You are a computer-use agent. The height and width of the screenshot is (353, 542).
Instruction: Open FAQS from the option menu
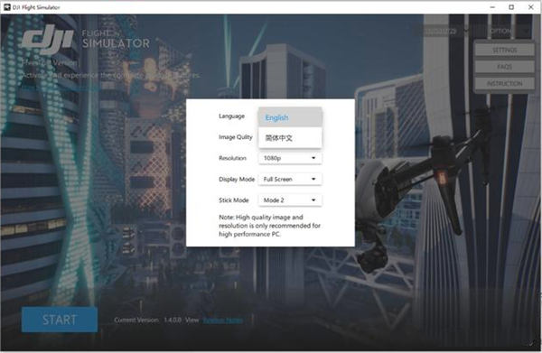coord(504,67)
